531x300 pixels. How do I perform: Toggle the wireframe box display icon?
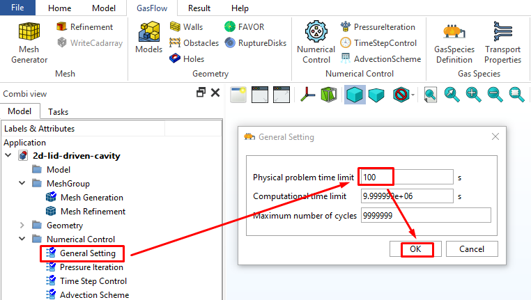tap(328, 94)
